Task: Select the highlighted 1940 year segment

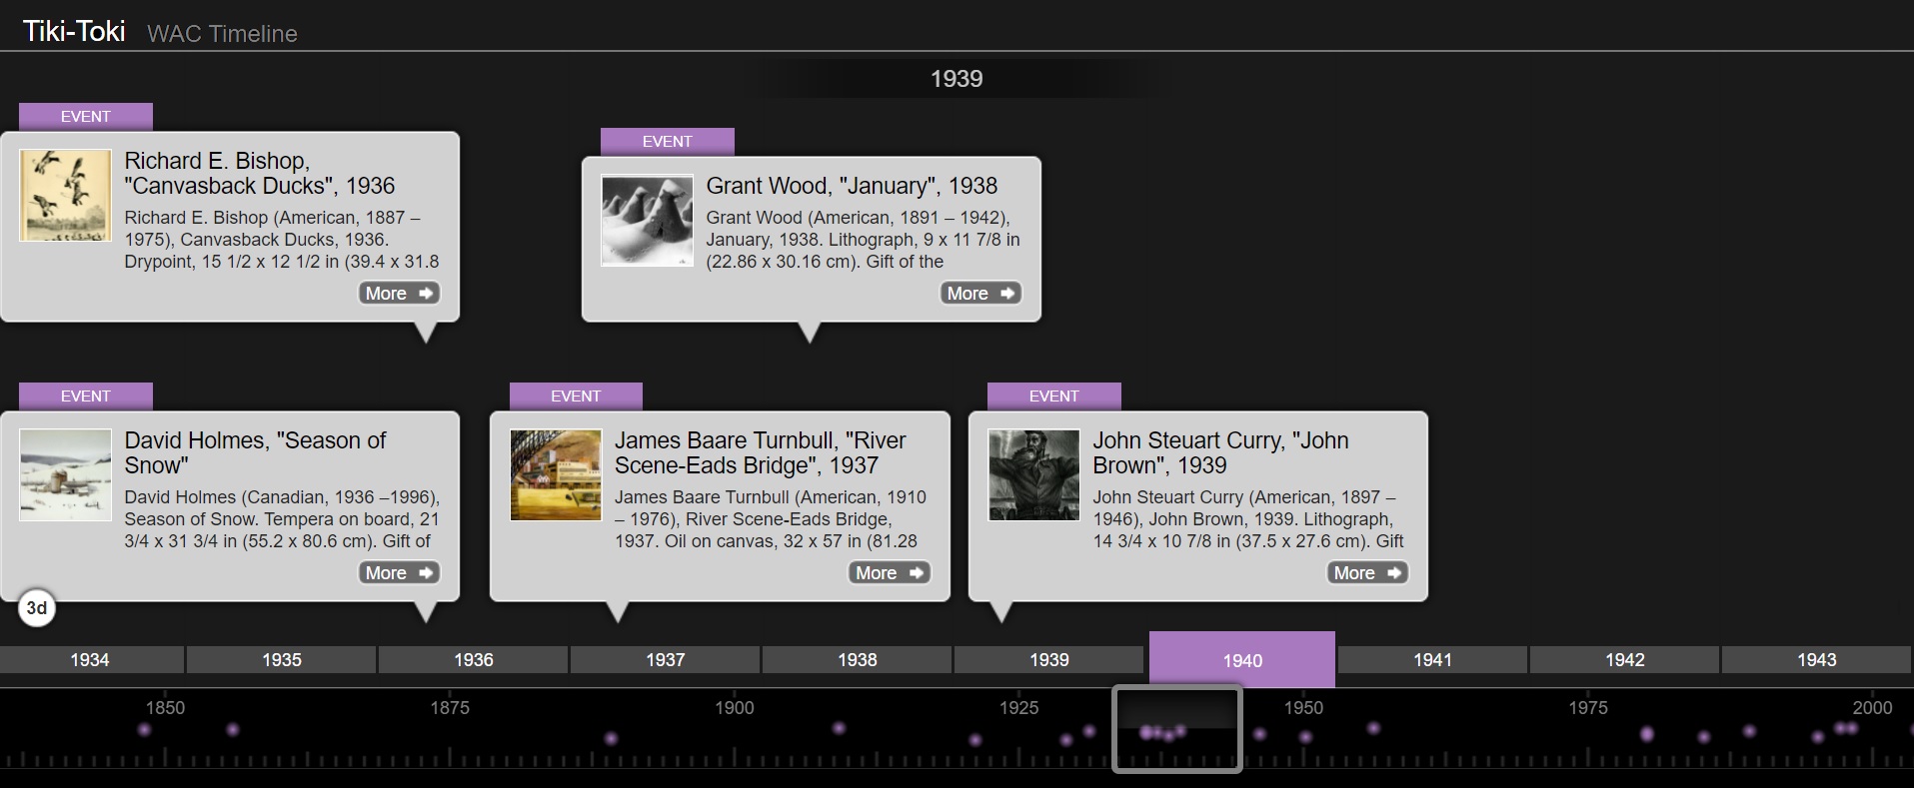Action: (x=1241, y=660)
